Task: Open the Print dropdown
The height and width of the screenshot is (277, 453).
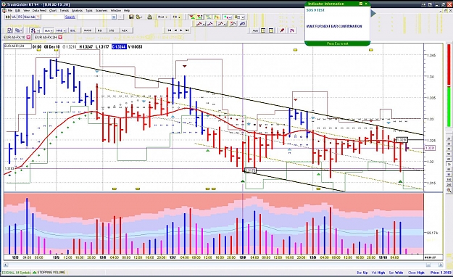Action: (x=162, y=17)
